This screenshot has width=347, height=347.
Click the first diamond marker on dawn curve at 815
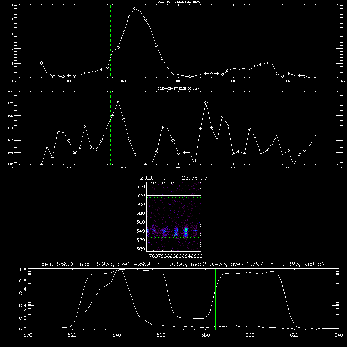coord(41,63)
